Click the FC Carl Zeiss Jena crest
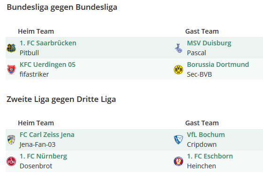The width and height of the screenshot is (263, 173). click(11, 140)
